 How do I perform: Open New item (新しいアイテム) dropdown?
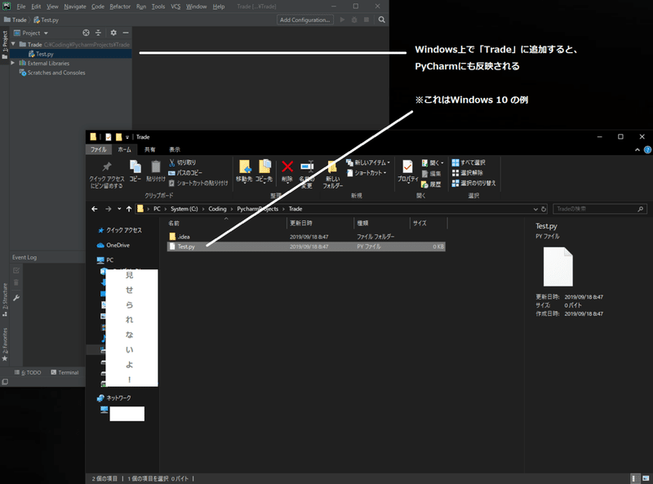click(x=368, y=162)
